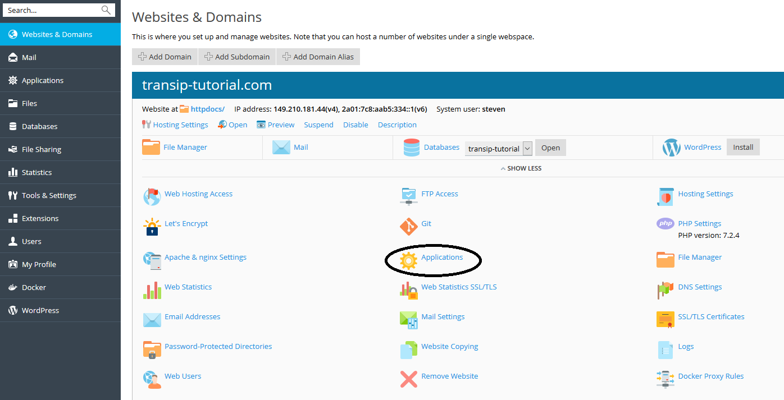
Task: Click the Applications gear icon in main panel
Action: pyautogui.click(x=409, y=260)
